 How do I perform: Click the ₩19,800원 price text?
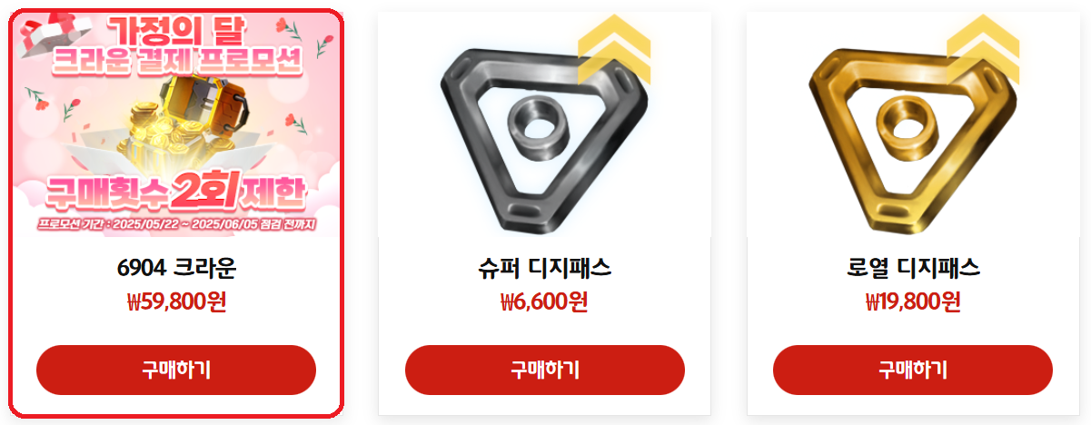click(x=913, y=301)
